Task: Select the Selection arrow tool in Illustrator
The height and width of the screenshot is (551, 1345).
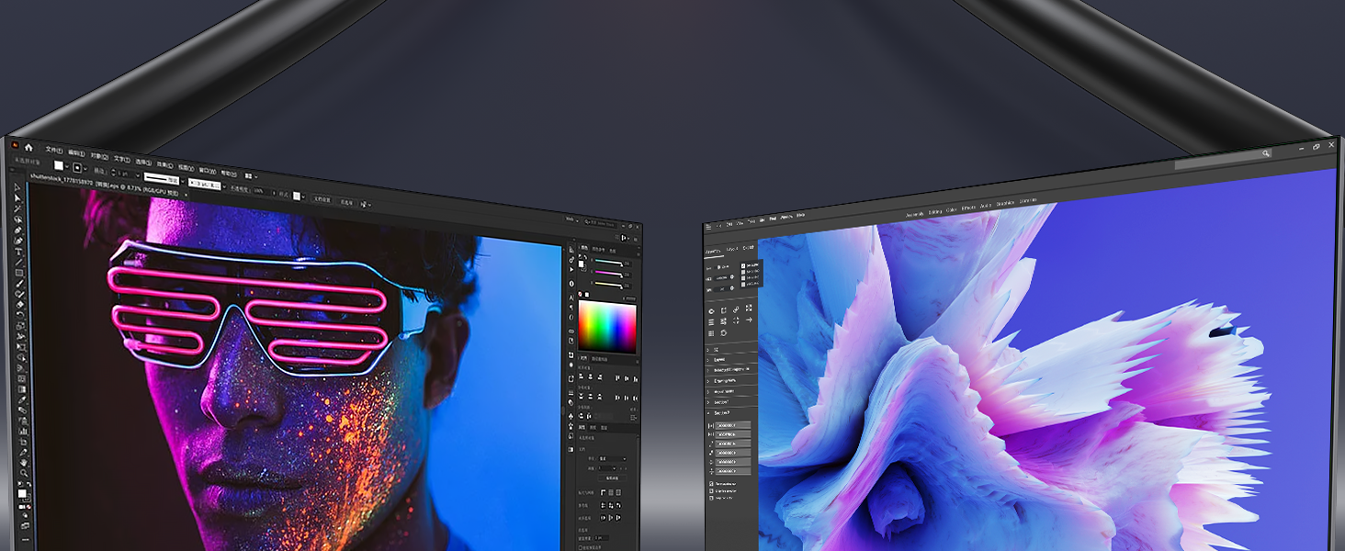Action: click(x=17, y=188)
